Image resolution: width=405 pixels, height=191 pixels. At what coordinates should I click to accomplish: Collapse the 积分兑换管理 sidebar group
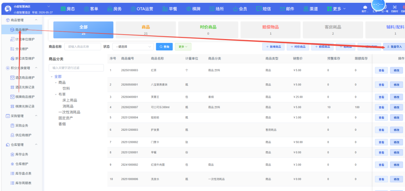click(36, 68)
